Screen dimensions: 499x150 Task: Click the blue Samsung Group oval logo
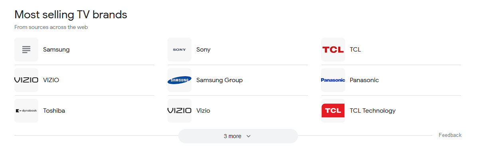pos(179,80)
